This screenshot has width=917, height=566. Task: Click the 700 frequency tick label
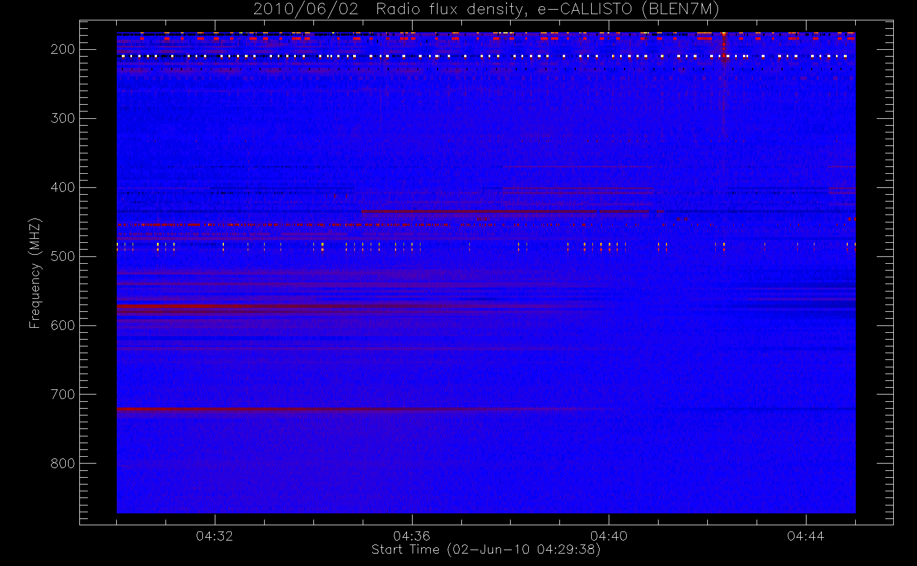[63, 395]
